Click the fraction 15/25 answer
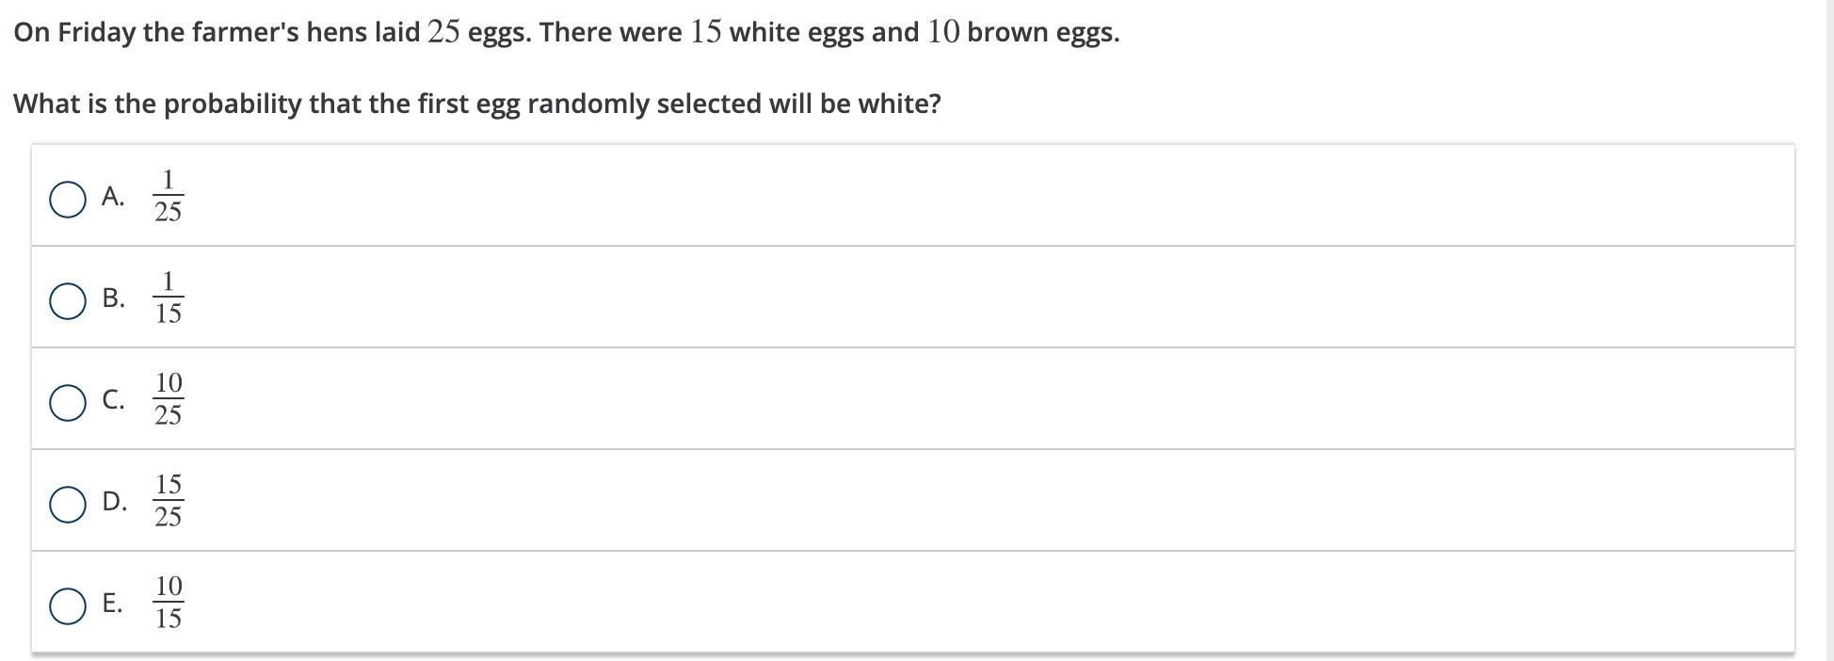1834x661 pixels. coord(168,501)
